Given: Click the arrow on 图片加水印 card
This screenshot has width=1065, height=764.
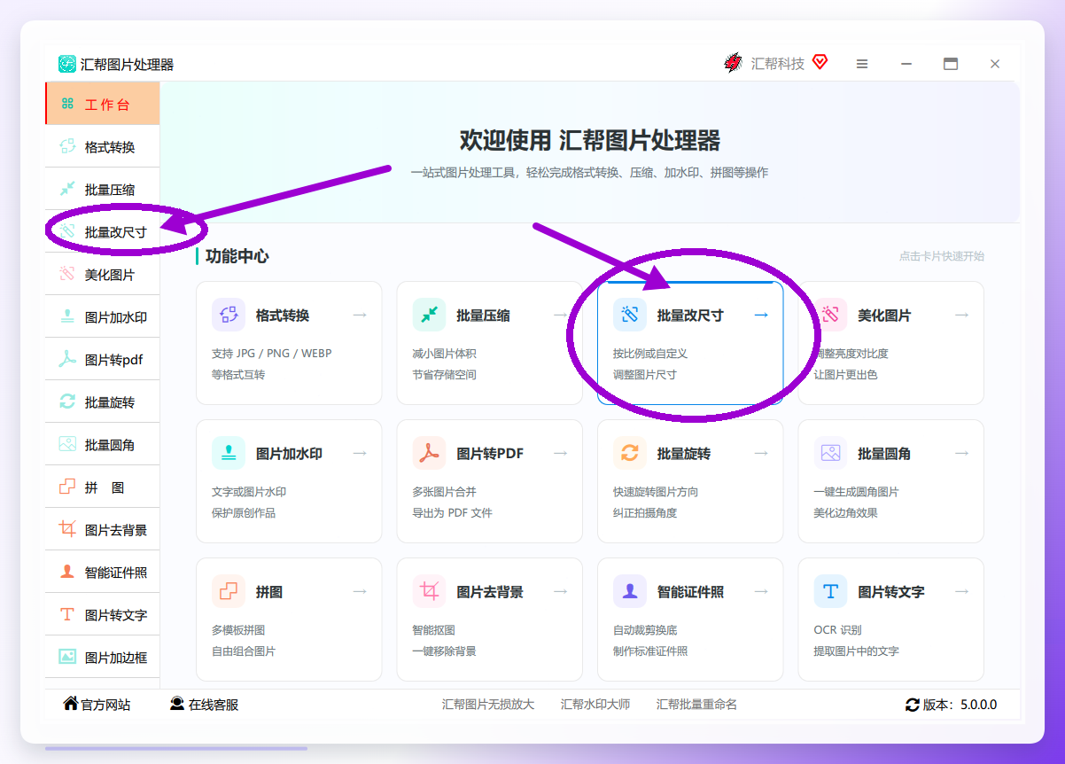Looking at the screenshot, I should click(360, 453).
